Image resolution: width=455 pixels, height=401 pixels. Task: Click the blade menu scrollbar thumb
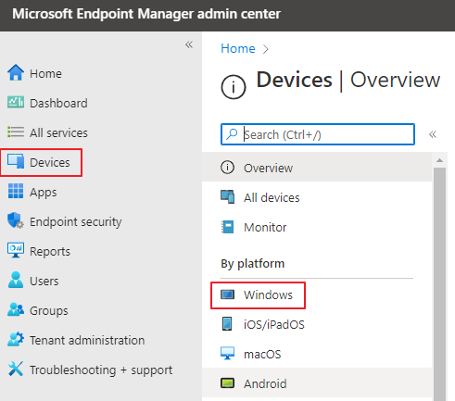439,284
